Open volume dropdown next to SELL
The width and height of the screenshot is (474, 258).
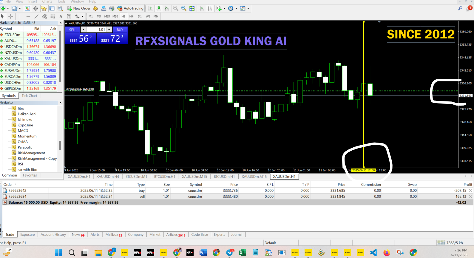[x=83, y=30]
